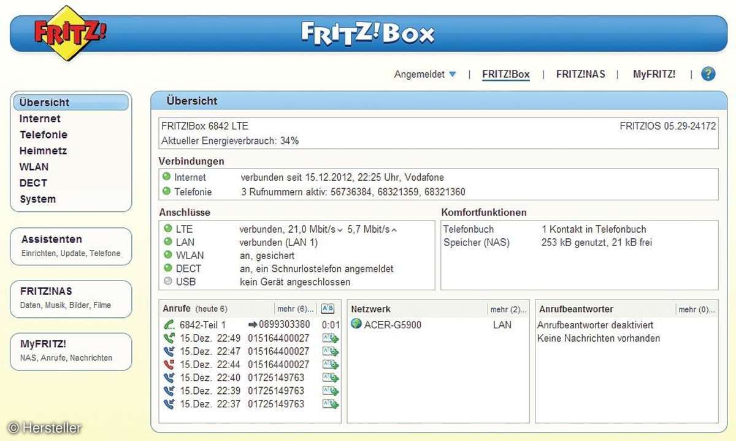Screen dimensions: 736x441
Task: Click the green LED next to Telefonie connection
Action: pyautogui.click(x=166, y=191)
